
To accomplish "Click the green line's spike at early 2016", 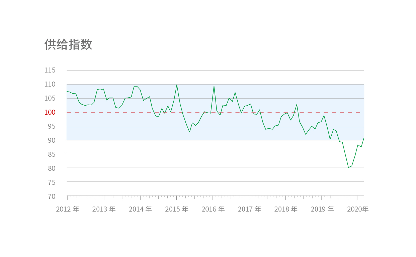I will [x=214, y=86].
